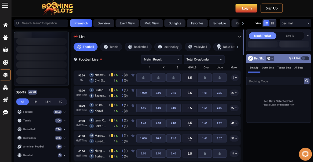Select the 1 D time filter
This screenshot has width=313, height=162.
(x=60, y=102)
